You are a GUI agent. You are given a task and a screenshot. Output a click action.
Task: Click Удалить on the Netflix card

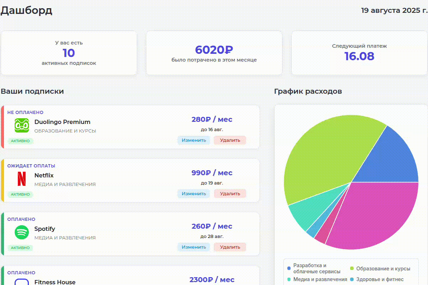click(x=230, y=193)
